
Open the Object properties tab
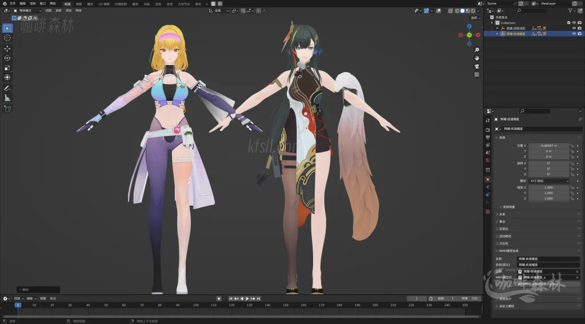(488, 179)
